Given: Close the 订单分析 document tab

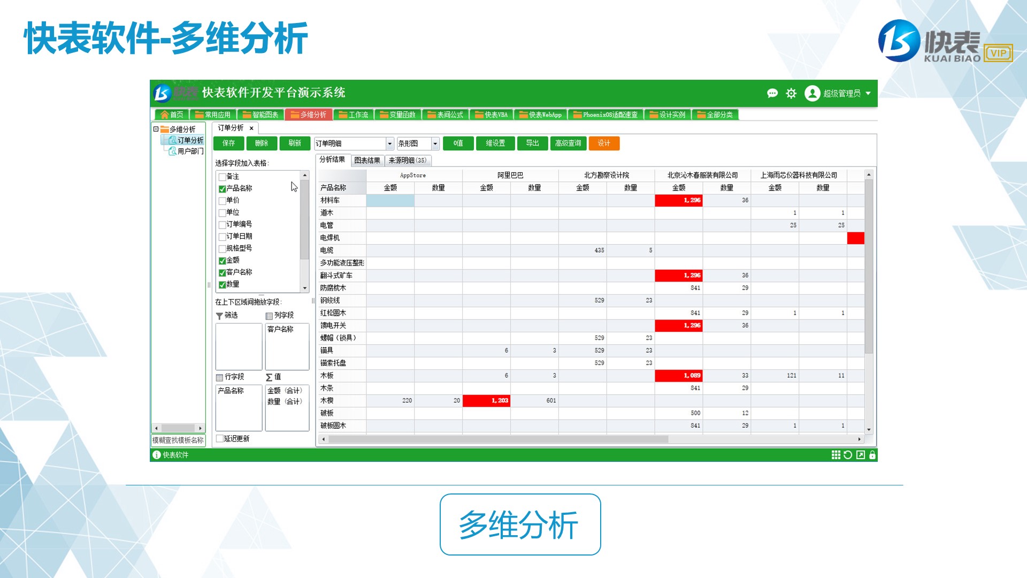Looking at the screenshot, I should [251, 128].
